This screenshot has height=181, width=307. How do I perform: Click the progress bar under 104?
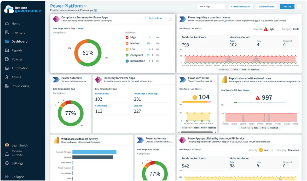pos(197,102)
